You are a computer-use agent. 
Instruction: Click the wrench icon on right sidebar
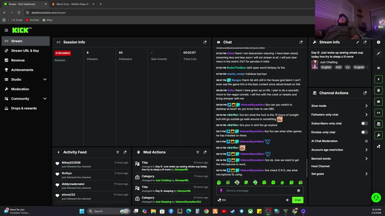click(378, 135)
